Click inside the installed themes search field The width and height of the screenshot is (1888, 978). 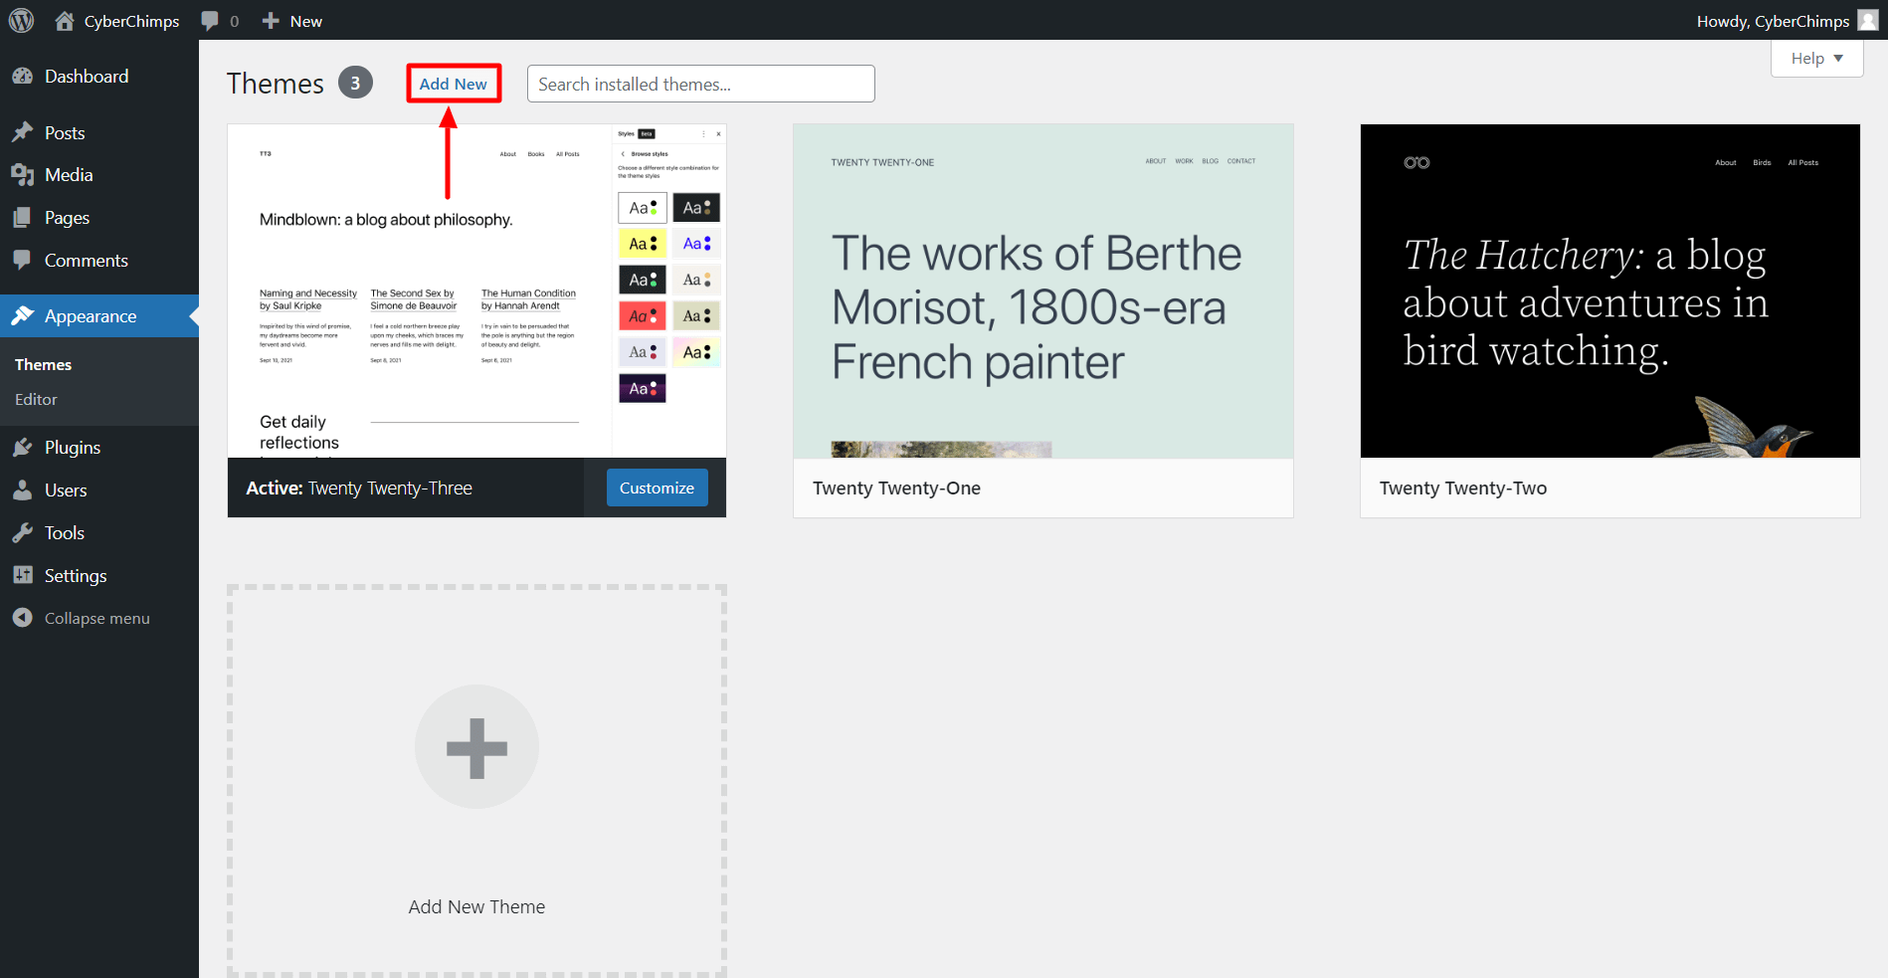pos(700,84)
